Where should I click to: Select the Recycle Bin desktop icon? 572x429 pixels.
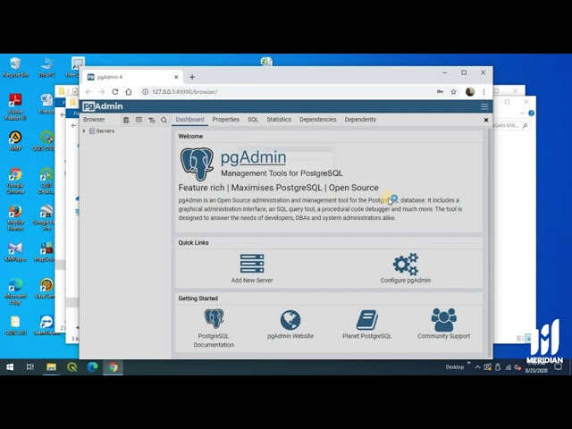[x=15, y=67]
